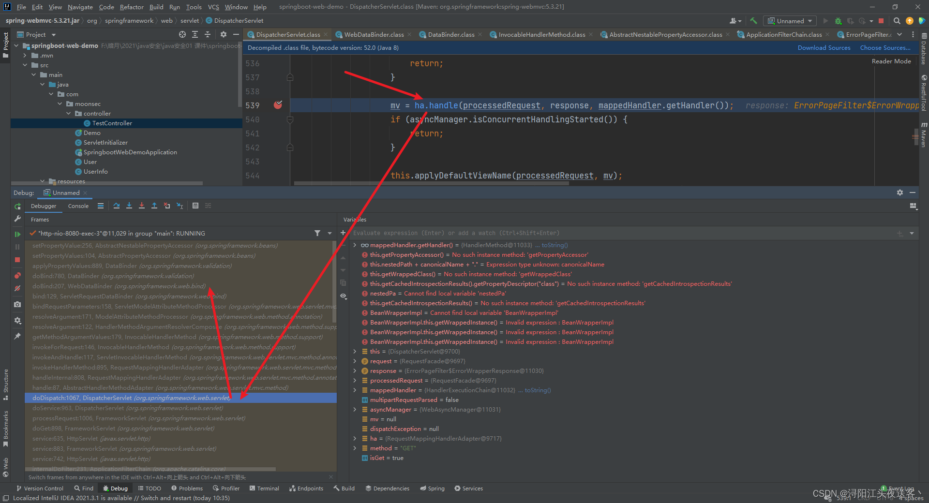
Task: Switch to the Console tab
Action: [78, 206]
